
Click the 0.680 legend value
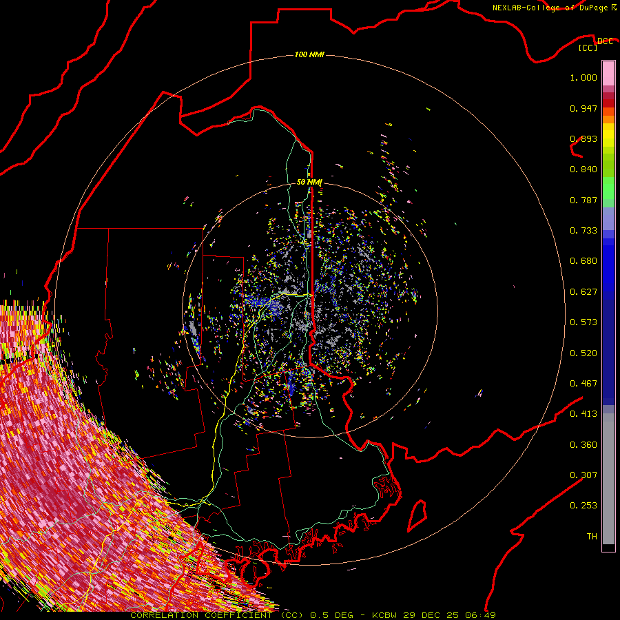click(583, 261)
